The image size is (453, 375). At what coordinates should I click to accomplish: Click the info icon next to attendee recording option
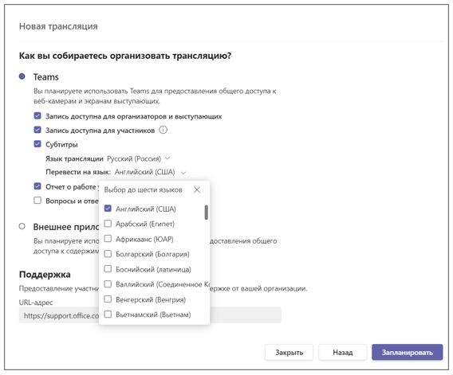click(x=163, y=130)
